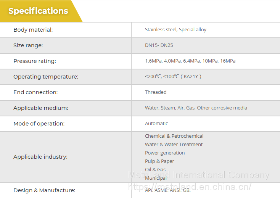Select the Size range label

coord(28,45)
